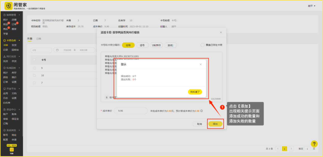Go to previous page arrow in pagination
This screenshot has height=157, width=323.
pos(278,149)
